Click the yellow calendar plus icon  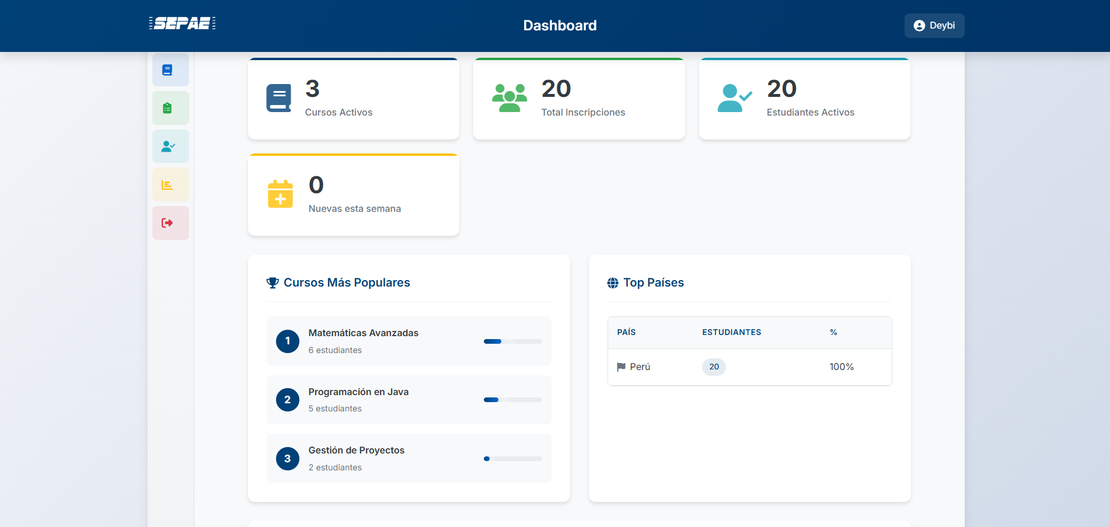(x=280, y=194)
